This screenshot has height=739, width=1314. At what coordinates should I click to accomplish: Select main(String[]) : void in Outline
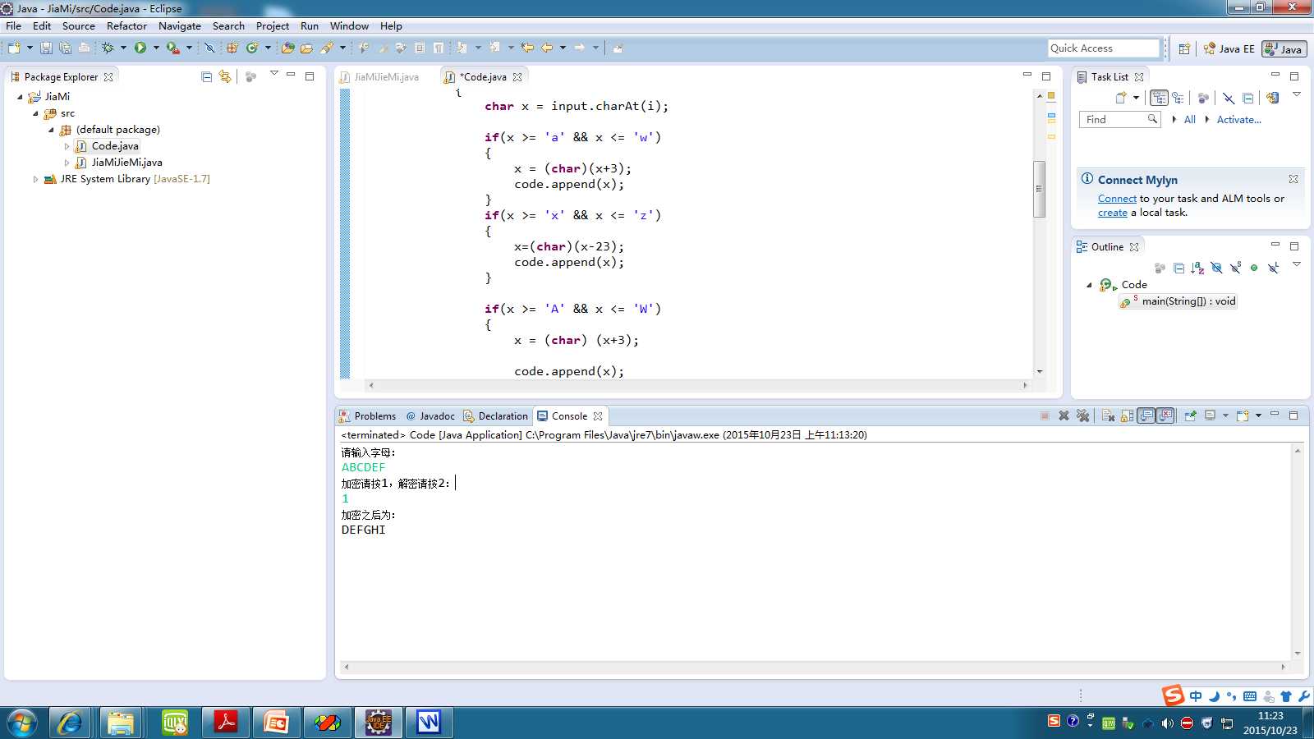click(x=1178, y=301)
